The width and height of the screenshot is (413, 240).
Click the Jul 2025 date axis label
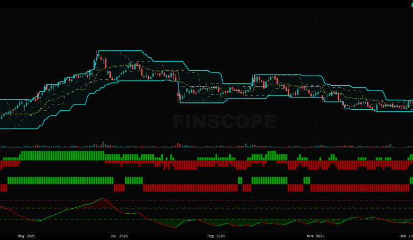point(119,236)
